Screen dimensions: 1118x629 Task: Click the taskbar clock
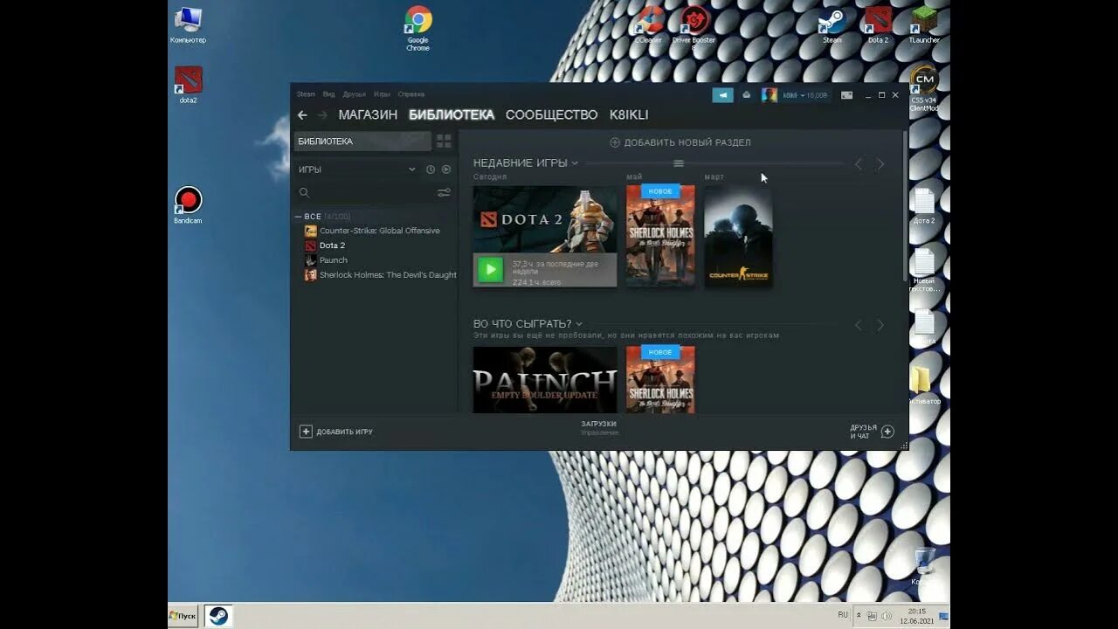(916, 616)
